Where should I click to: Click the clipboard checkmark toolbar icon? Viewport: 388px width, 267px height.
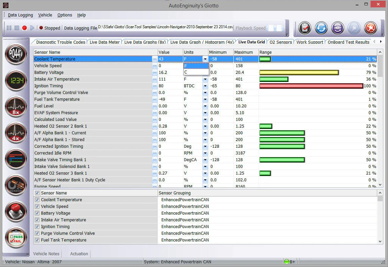305,28
